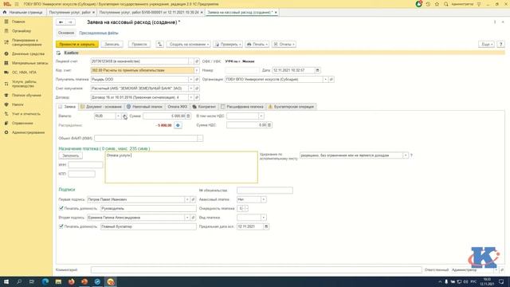Viewport: 510px width, 287px height.
Task: Open the 'Налоги' sidebar section
Action: [x=18, y=104]
